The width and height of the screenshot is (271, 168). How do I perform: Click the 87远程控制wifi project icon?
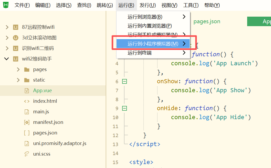(x=16, y=27)
